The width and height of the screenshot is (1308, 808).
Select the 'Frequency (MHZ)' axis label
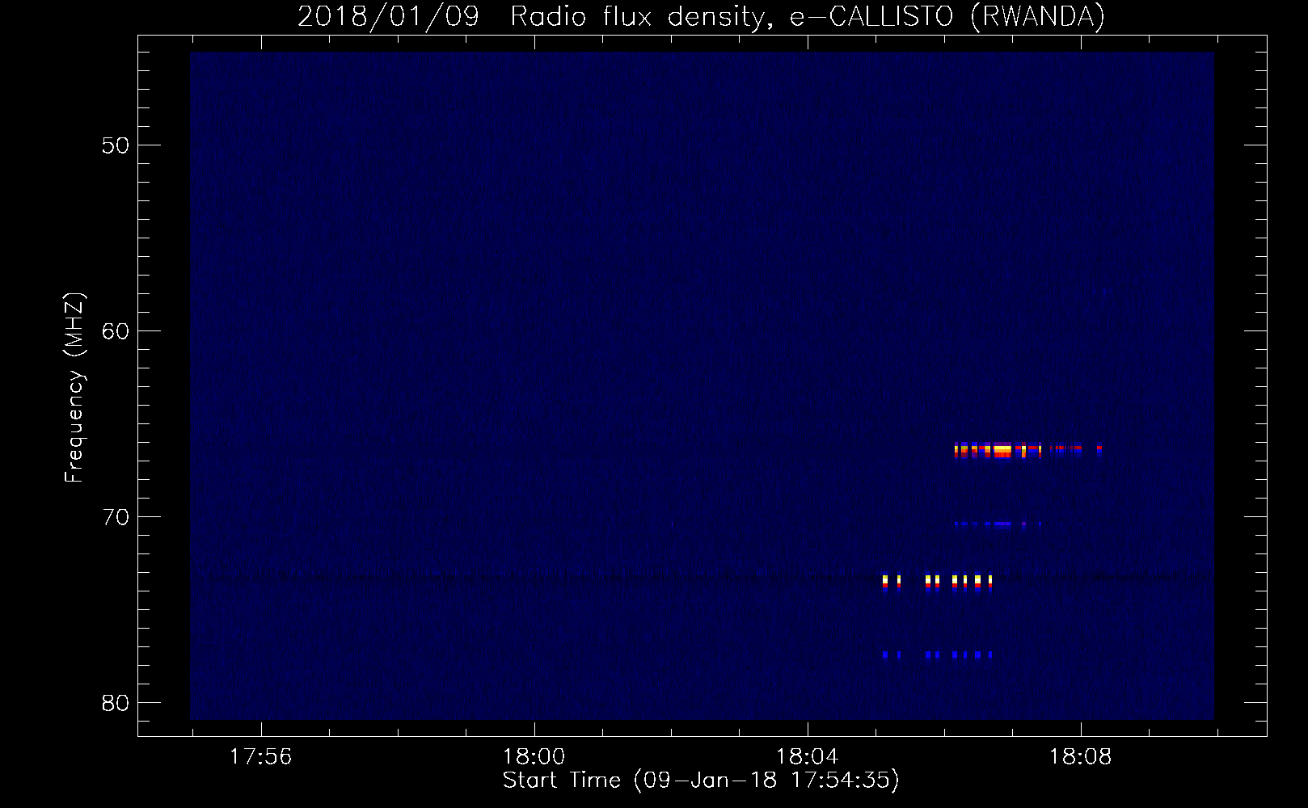pyautogui.click(x=75, y=387)
